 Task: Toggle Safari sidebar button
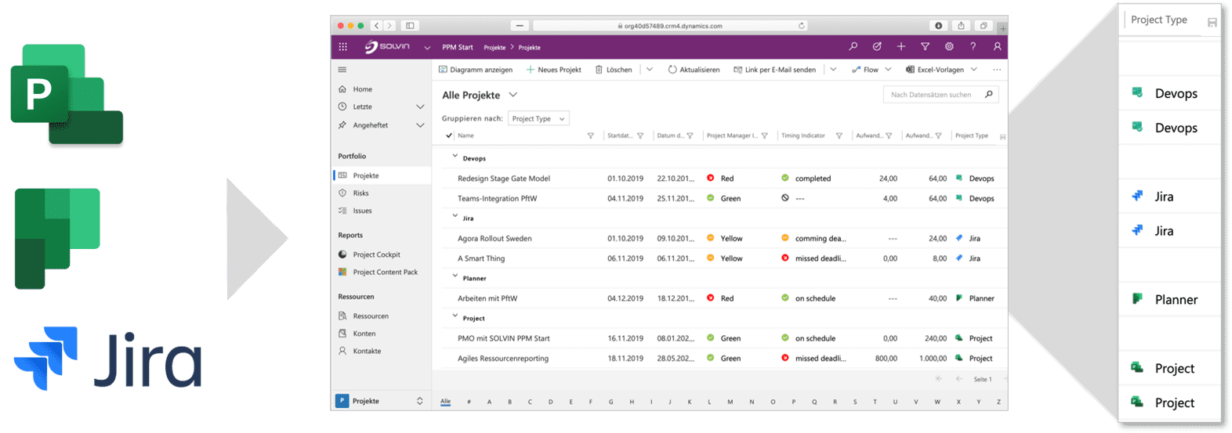(410, 26)
